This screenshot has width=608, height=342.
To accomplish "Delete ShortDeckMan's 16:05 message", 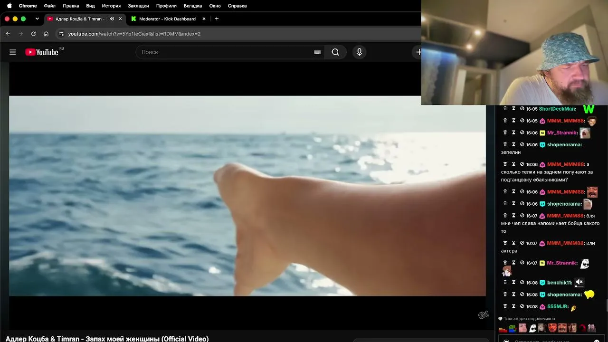I will (505, 109).
